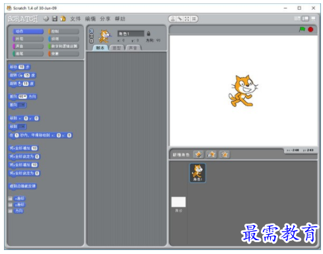This screenshot has width=323, height=254.
Task: Enable the 方向 stage monitor checkbox
Action: (10, 211)
